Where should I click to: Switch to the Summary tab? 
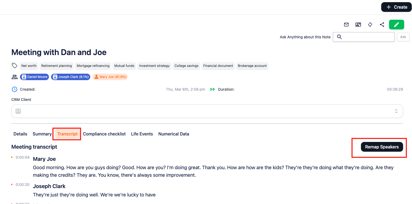[x=42, y=134]
